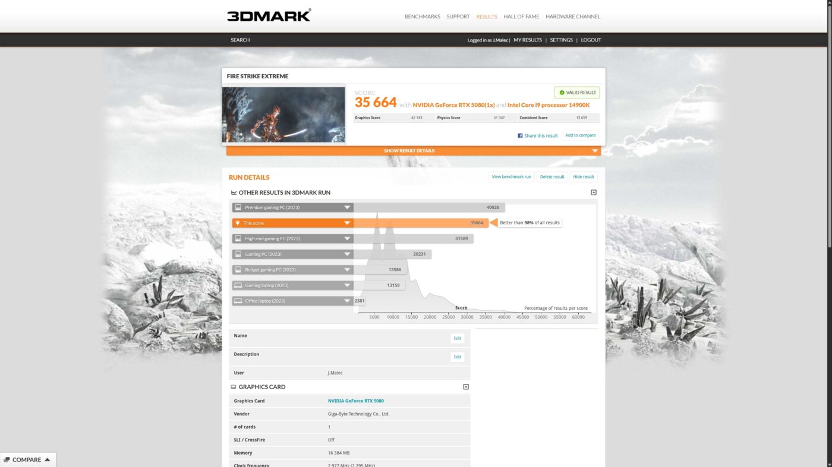832x467 pixels.
Task: Collapse the Other Results section icon
Action: (593, 192)
